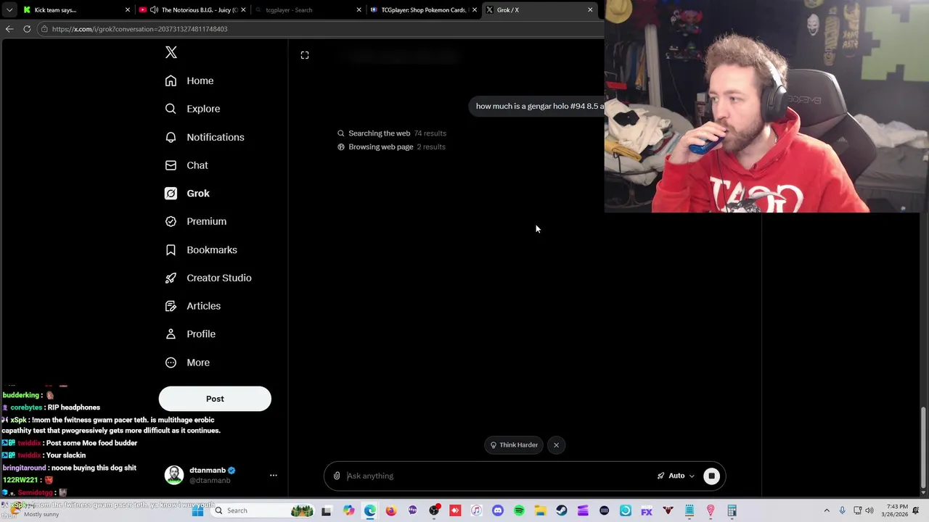Open Explore in the sidebar

click(x=192, y=109)
